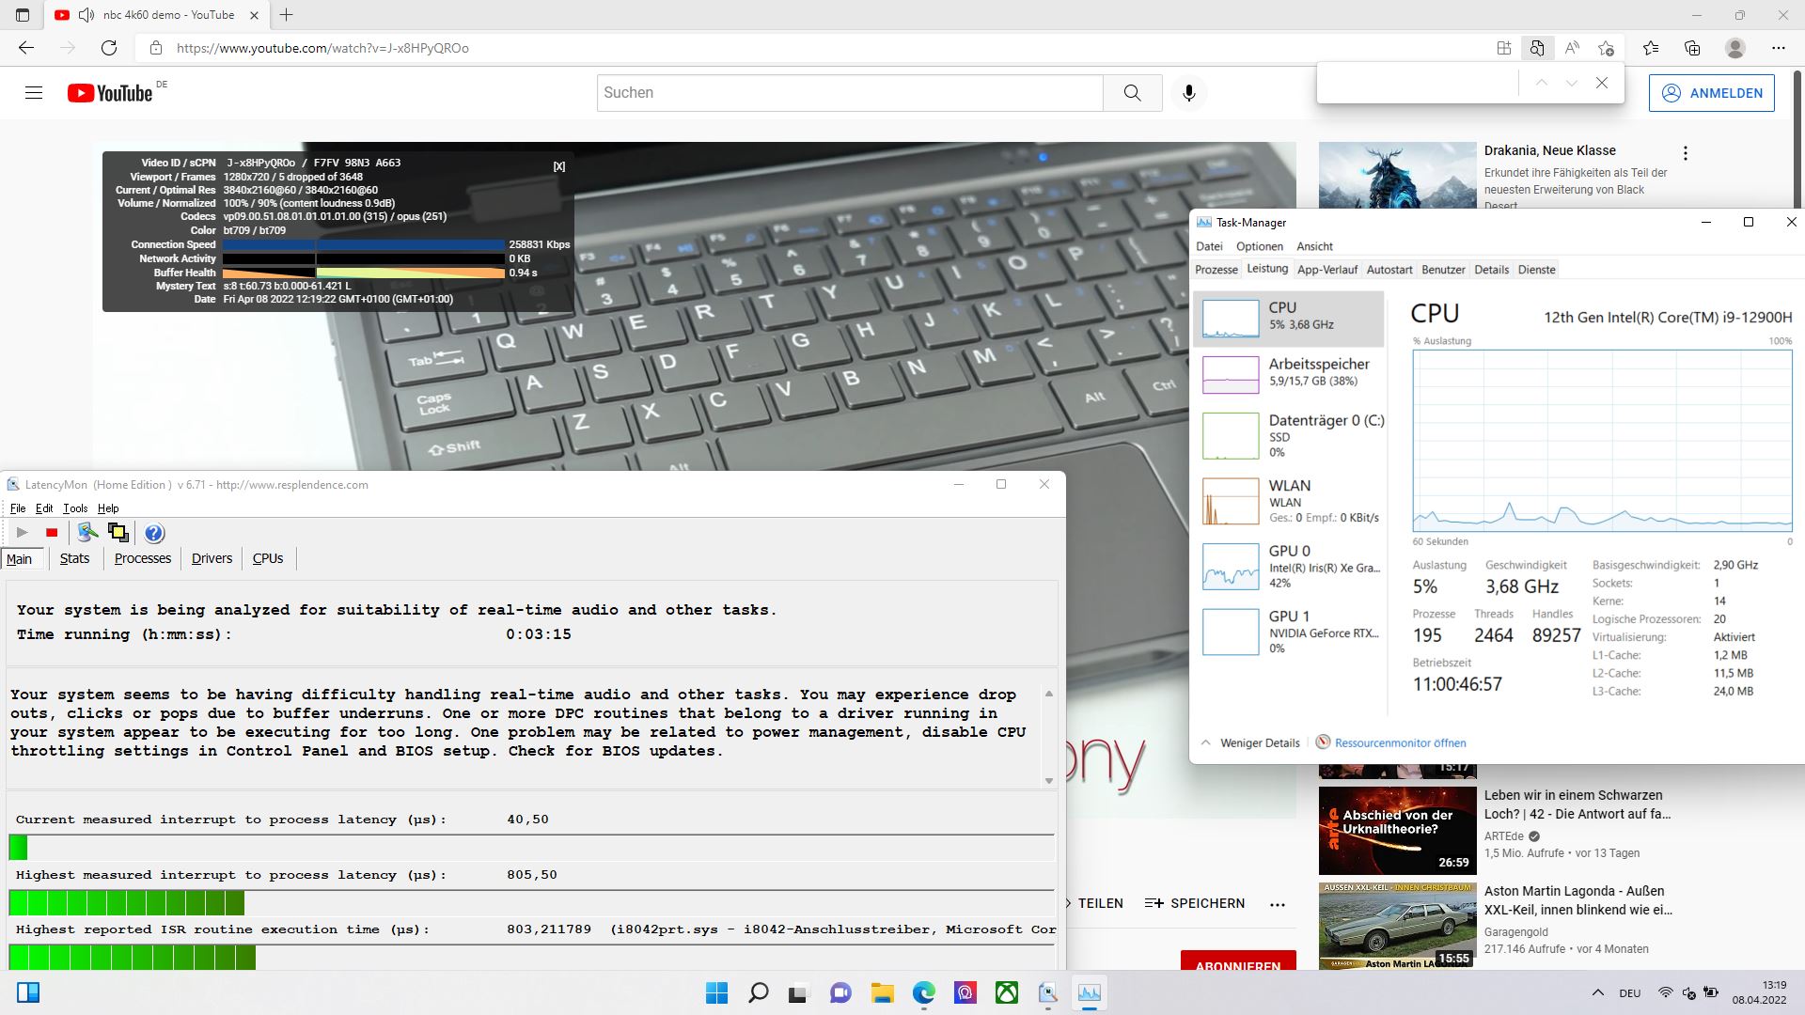Image resolution: width=1805 pixels, height=1015 pixels.
Task: Open Optionen menu in Task Manager
Action: [1259, 246]
